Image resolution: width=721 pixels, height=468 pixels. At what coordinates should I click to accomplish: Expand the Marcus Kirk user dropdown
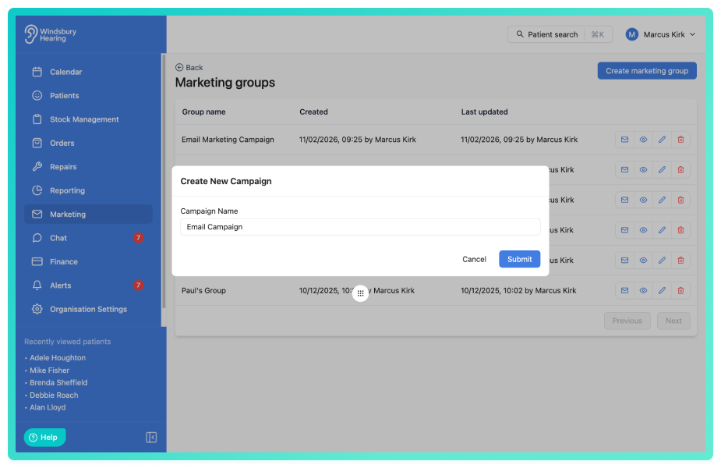(660, 34)
